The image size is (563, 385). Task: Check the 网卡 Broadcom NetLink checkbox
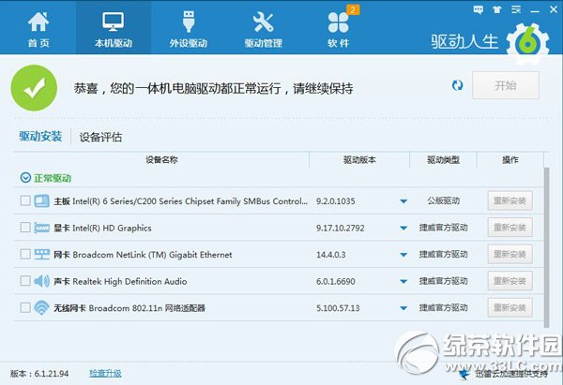pos(25,254)
